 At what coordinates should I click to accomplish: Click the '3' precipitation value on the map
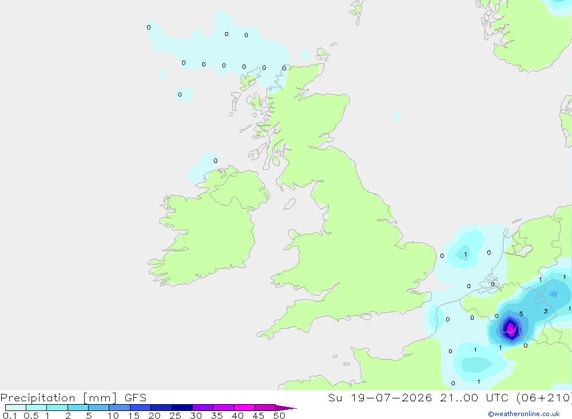[545, 312]
